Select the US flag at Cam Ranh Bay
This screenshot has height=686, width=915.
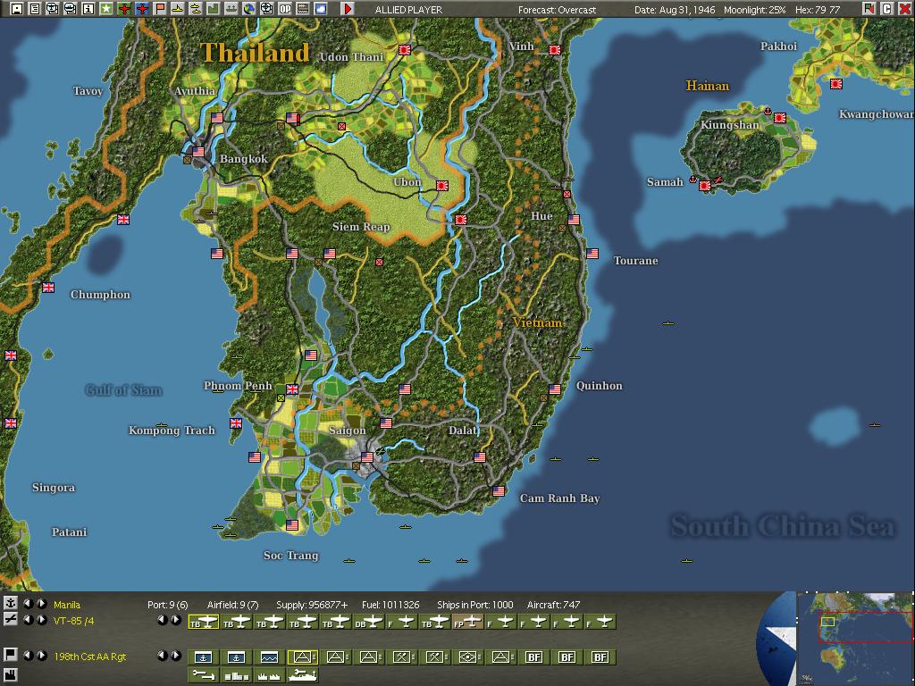point(499,491)
